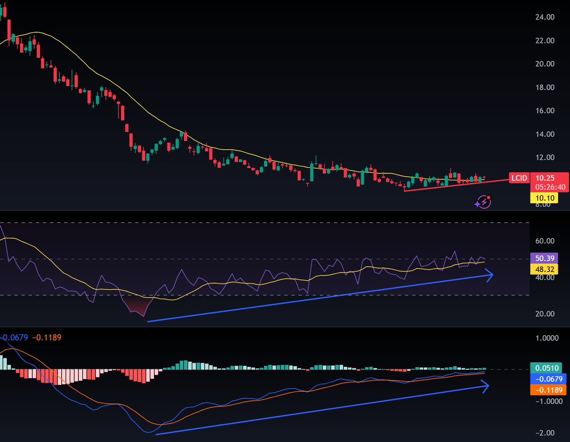Viewport: 570px width, 442px height.
Task: Click the 22.00 price axis label
Action: point(545,41)
